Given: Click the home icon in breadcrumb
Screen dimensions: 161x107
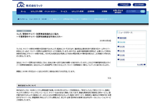Looking at the screenshot, I should click(18, 19).
